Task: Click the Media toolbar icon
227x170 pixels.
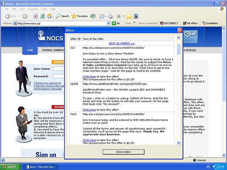Action: pyautogui.click(x=93, y=16)
